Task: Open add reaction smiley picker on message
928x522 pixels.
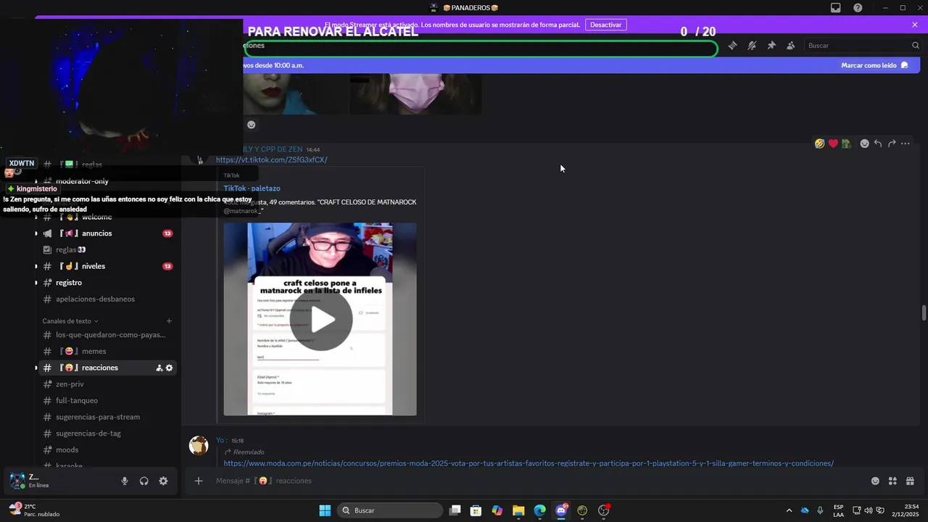Action: click(864, 144)
